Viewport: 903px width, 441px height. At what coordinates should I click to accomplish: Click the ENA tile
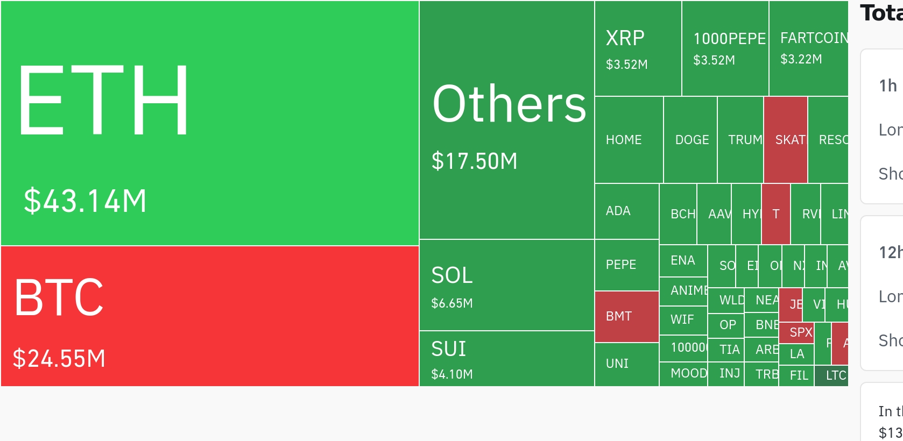tap(683, 261)
